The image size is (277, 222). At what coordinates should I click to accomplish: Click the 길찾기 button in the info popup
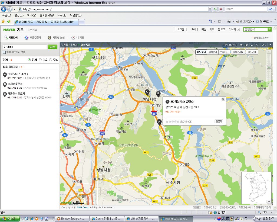click(x=219, y=121)
